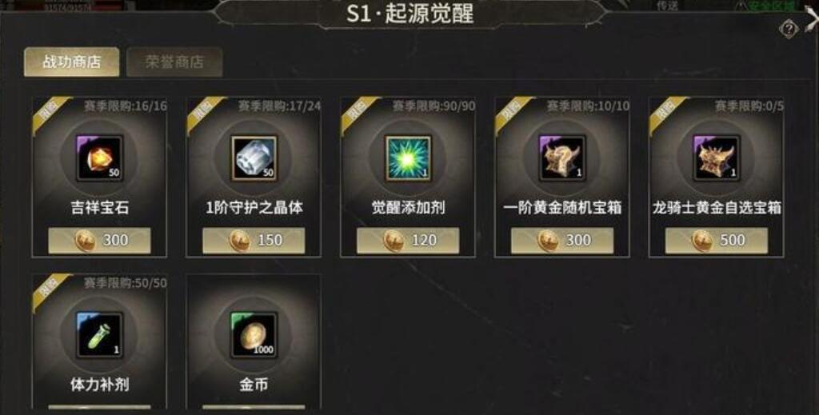Buy 1阶守护之晶体 for 150 coins

tap(254, 240)
